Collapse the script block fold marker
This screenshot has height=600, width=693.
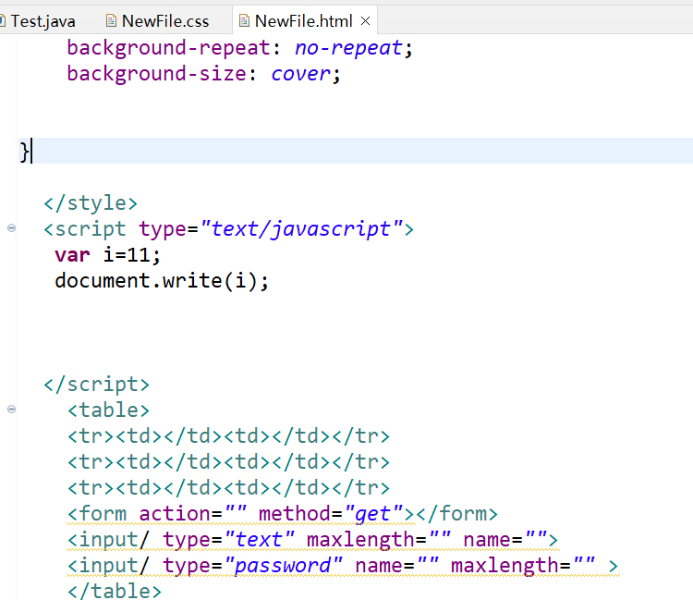[x=11, y=228]
